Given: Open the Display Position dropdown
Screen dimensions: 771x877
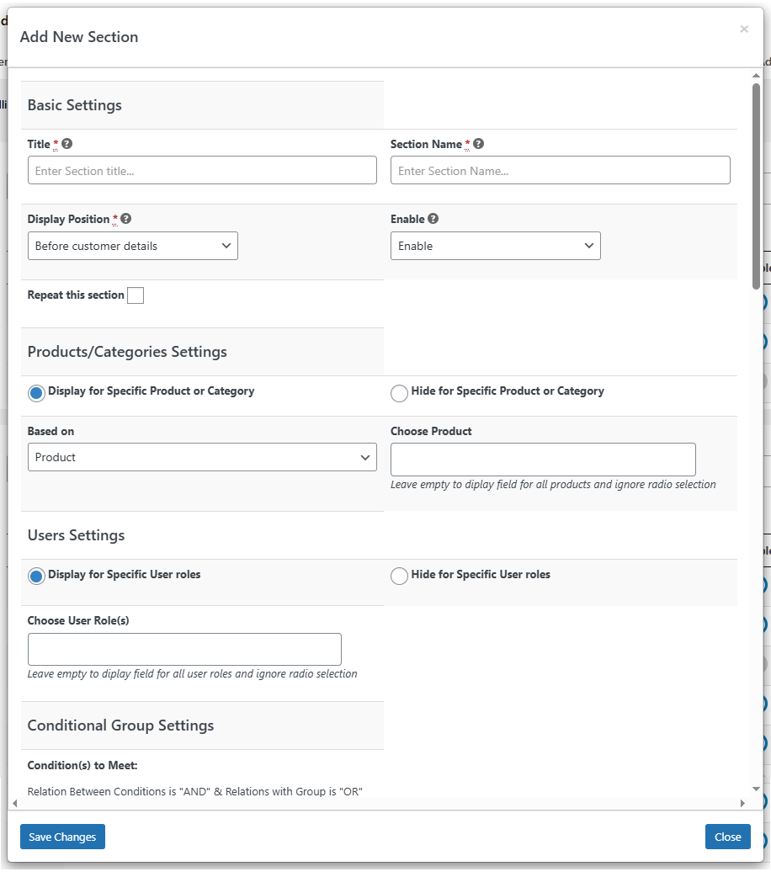Looking at the screenshot, I should (x=132, y=246).
